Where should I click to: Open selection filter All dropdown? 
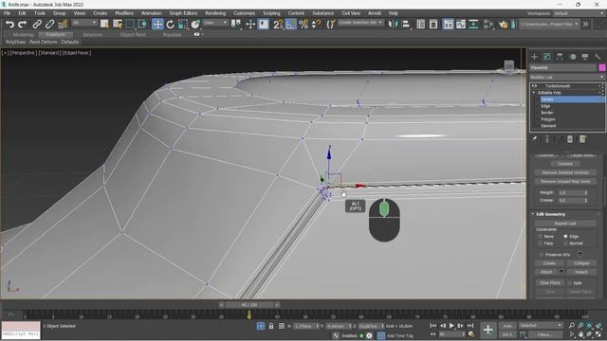84,23
